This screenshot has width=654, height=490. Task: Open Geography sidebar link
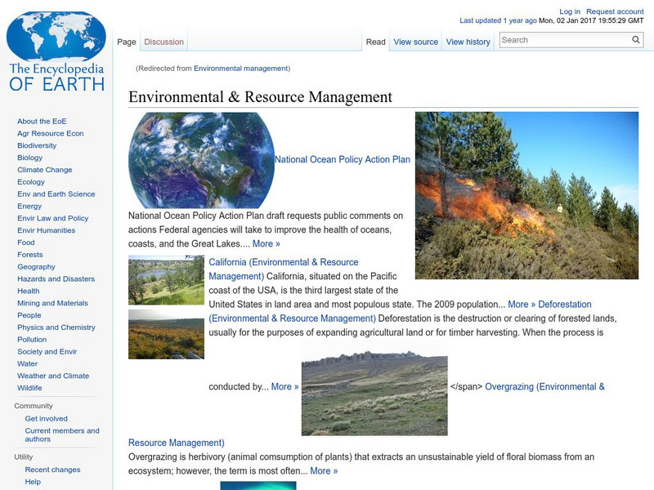(x=36, y=267)
